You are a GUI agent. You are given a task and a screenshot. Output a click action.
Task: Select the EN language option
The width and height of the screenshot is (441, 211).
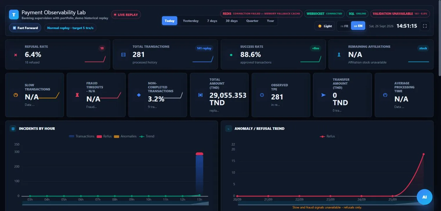pos(358,26)
